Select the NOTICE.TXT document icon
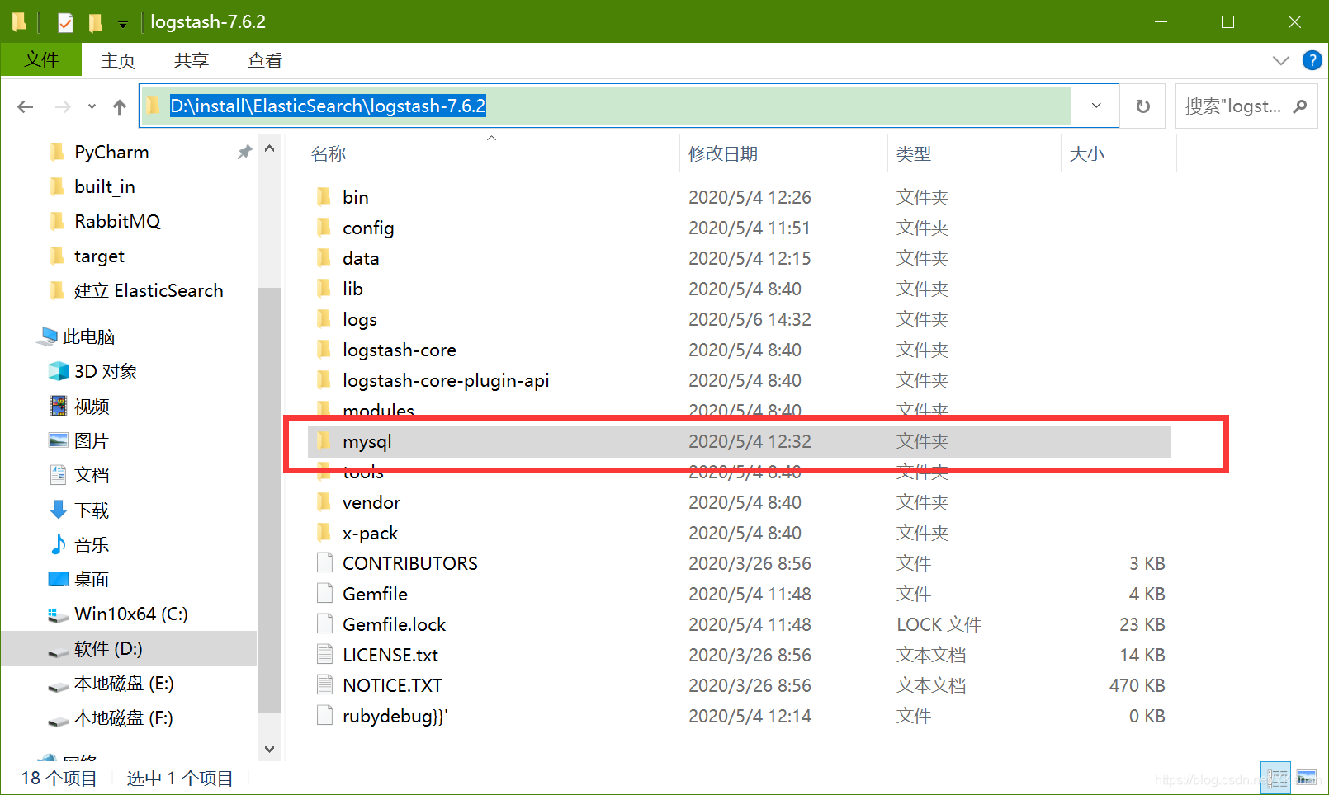This screenshot has width=1329, height=795. coord(324,685)
